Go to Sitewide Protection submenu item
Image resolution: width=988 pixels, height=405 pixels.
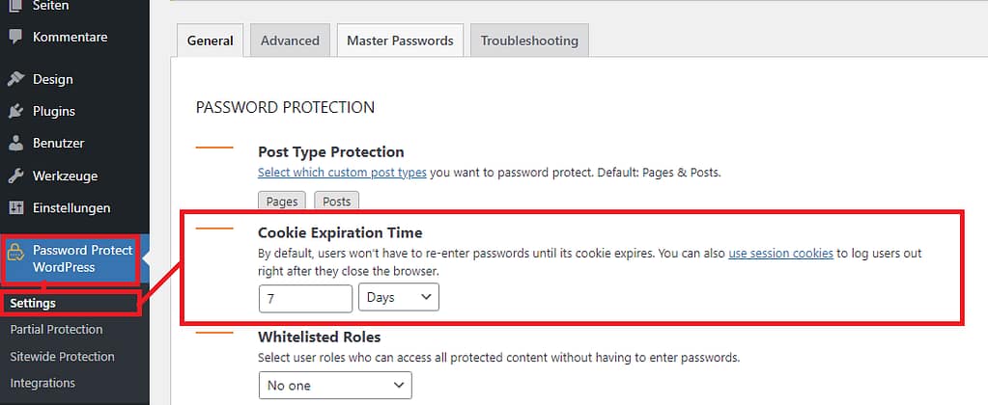(62, 357)
